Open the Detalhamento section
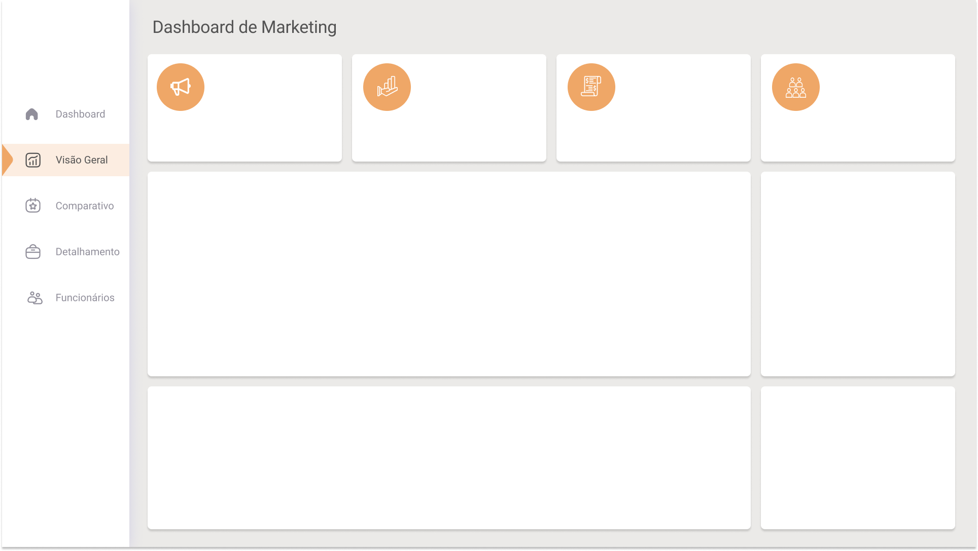Image resolution: width=978 pixels, height=551 pixels. coord(87,252)
